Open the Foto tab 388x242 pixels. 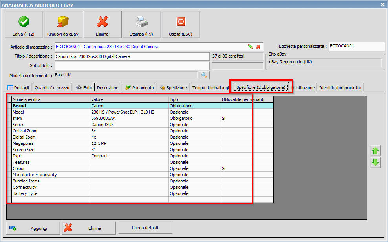point(84,88)
